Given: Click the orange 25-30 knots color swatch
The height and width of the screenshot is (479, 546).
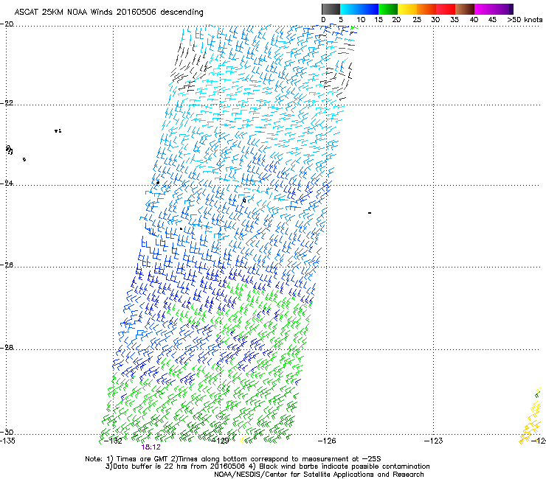Looking at the screenshot, I should pos(426,9).
